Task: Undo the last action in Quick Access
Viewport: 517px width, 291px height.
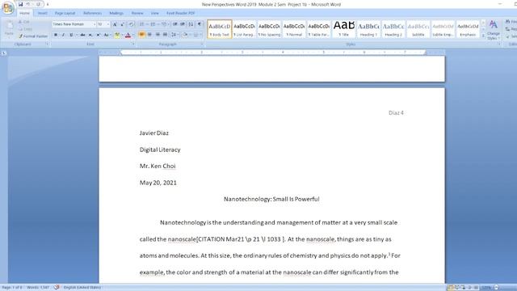Action: pyautogui.click(x=28, y=4)
